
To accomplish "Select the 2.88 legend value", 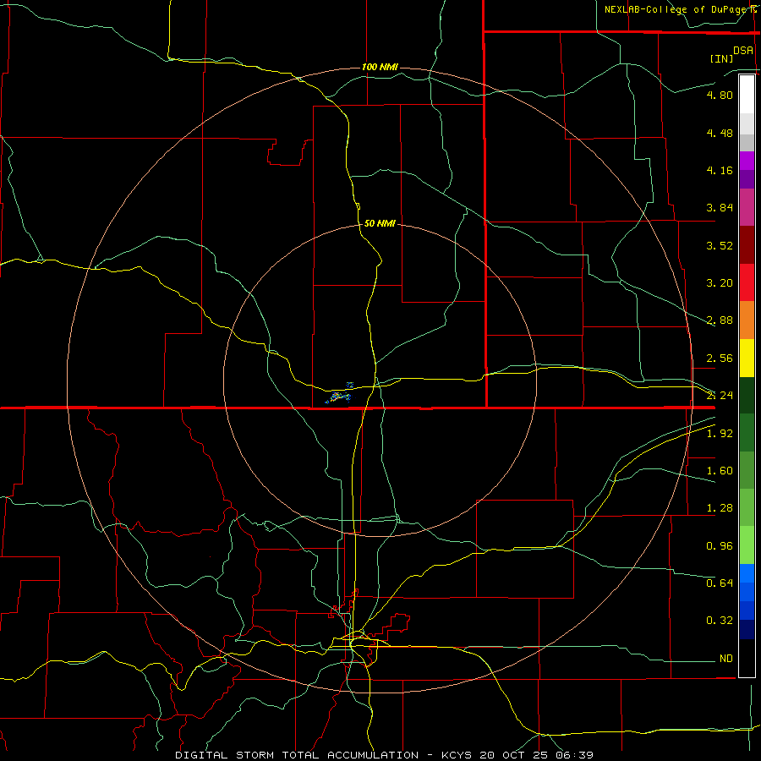I will tap(720, 320).
